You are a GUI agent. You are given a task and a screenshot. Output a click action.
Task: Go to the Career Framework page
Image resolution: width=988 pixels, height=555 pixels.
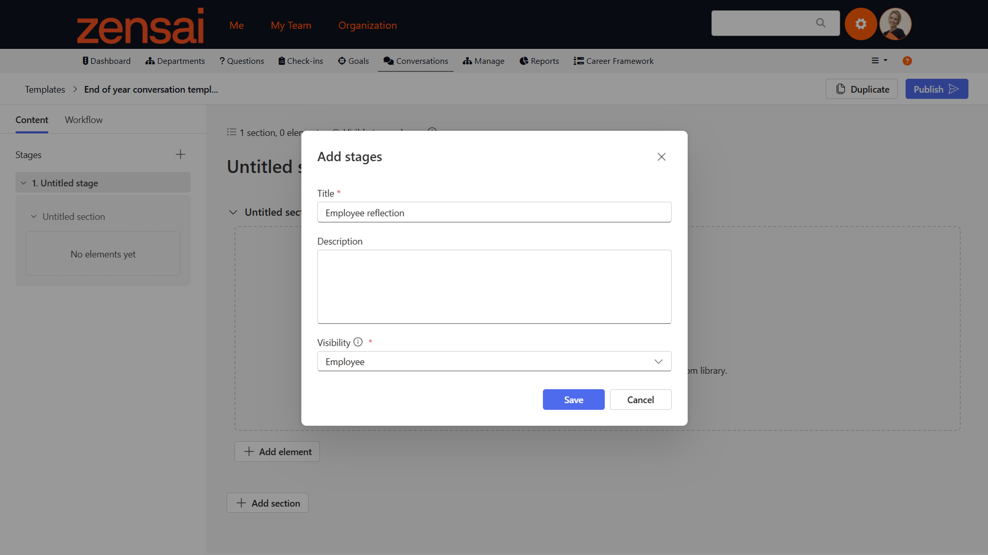tap(614, 61)
